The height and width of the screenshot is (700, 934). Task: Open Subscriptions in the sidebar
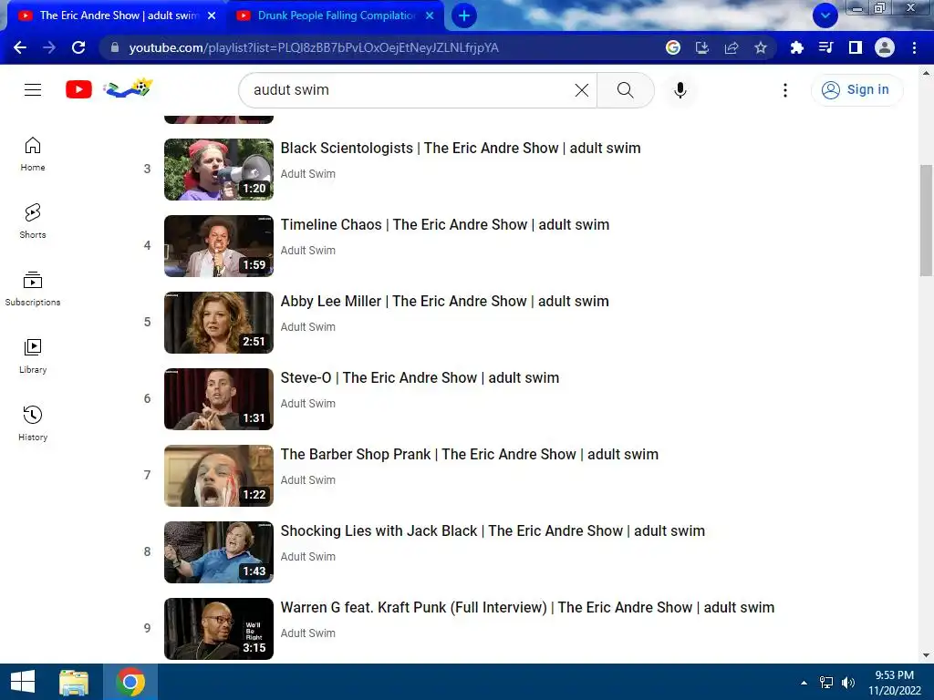point(33,289)
